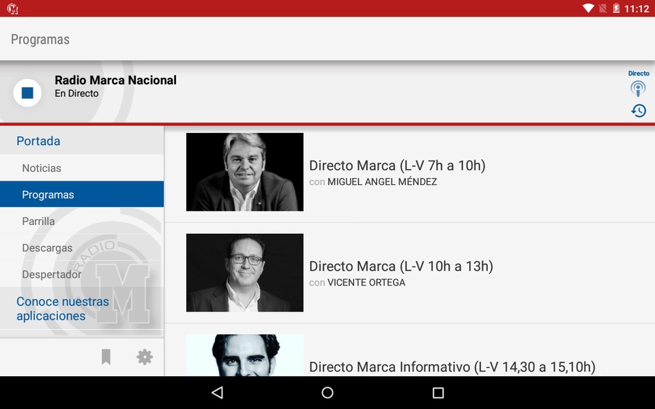Open the Parrilla schedule section
Viewport: 655px width, 409px height.
82,221
